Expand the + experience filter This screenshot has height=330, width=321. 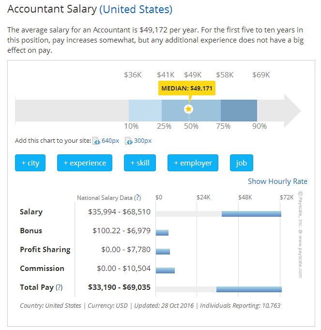(84, 163)
